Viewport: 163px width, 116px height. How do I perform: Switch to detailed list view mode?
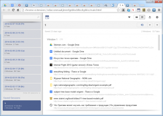click(142, 17)
